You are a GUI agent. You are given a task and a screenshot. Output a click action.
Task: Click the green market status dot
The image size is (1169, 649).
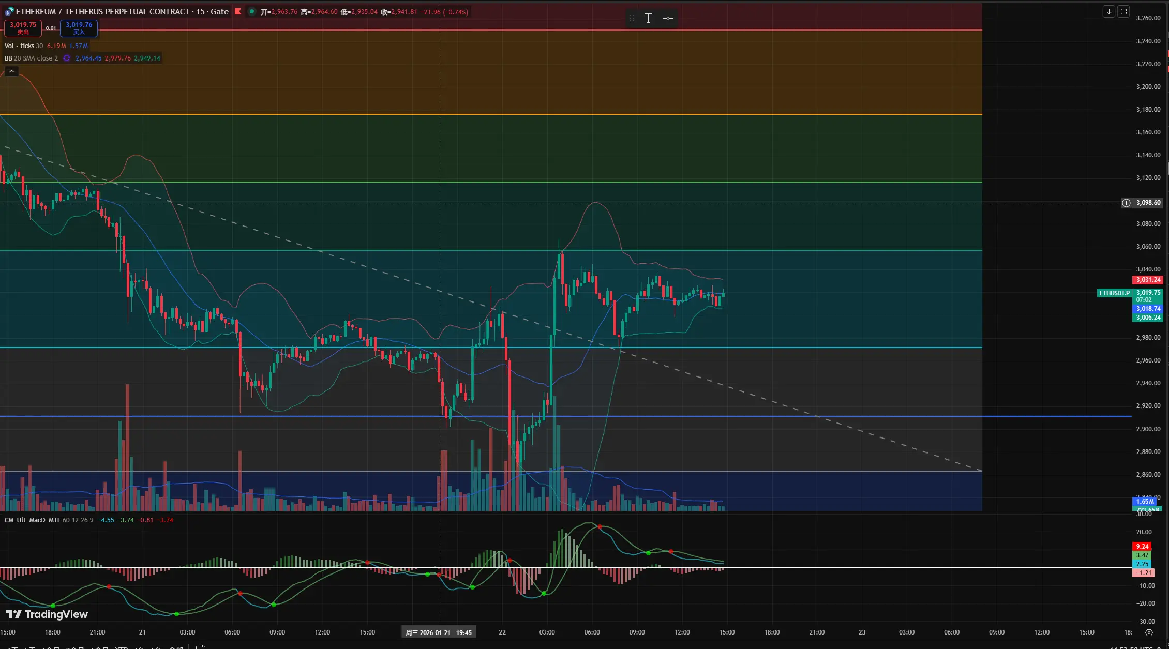(x=251, y=11)
